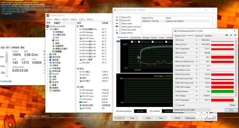
Task: Click the 电源管理 power management icon
Action: coord(53,46)
